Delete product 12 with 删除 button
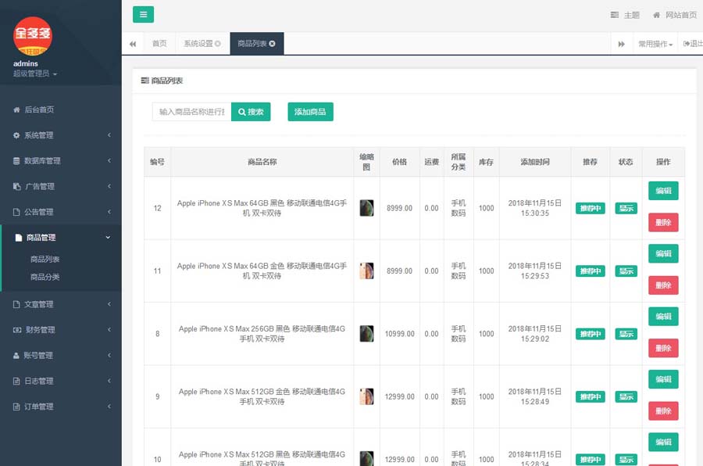Viewport: 703px width, 466px height. click(x=662, y=223)
